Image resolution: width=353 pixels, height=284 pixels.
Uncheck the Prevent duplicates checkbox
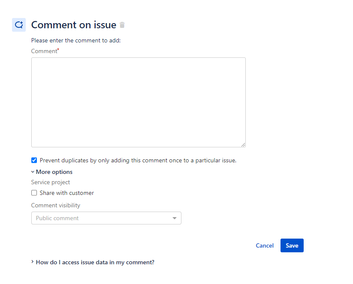(x=34, y=161)
